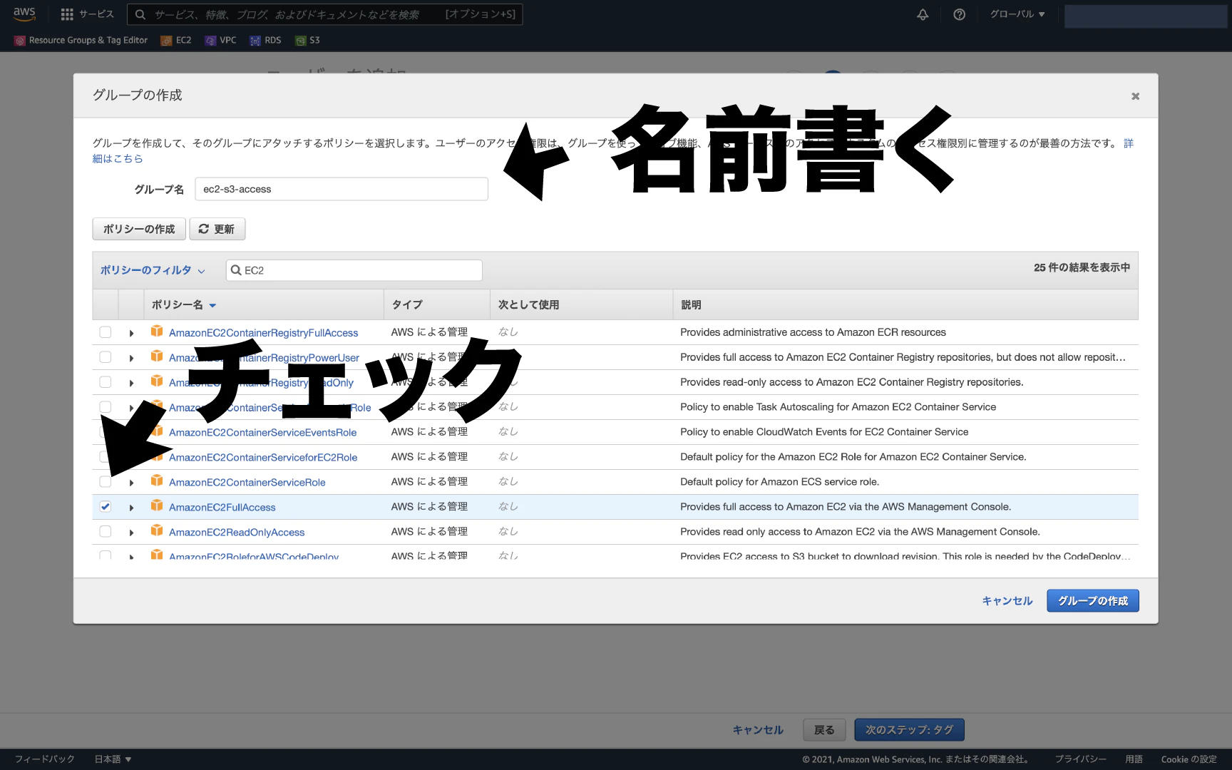Expand the AmazonEC2ReadOnlyAccess policy row
1232x770 pixels.
pyautogui.click(x=131, y=533)
